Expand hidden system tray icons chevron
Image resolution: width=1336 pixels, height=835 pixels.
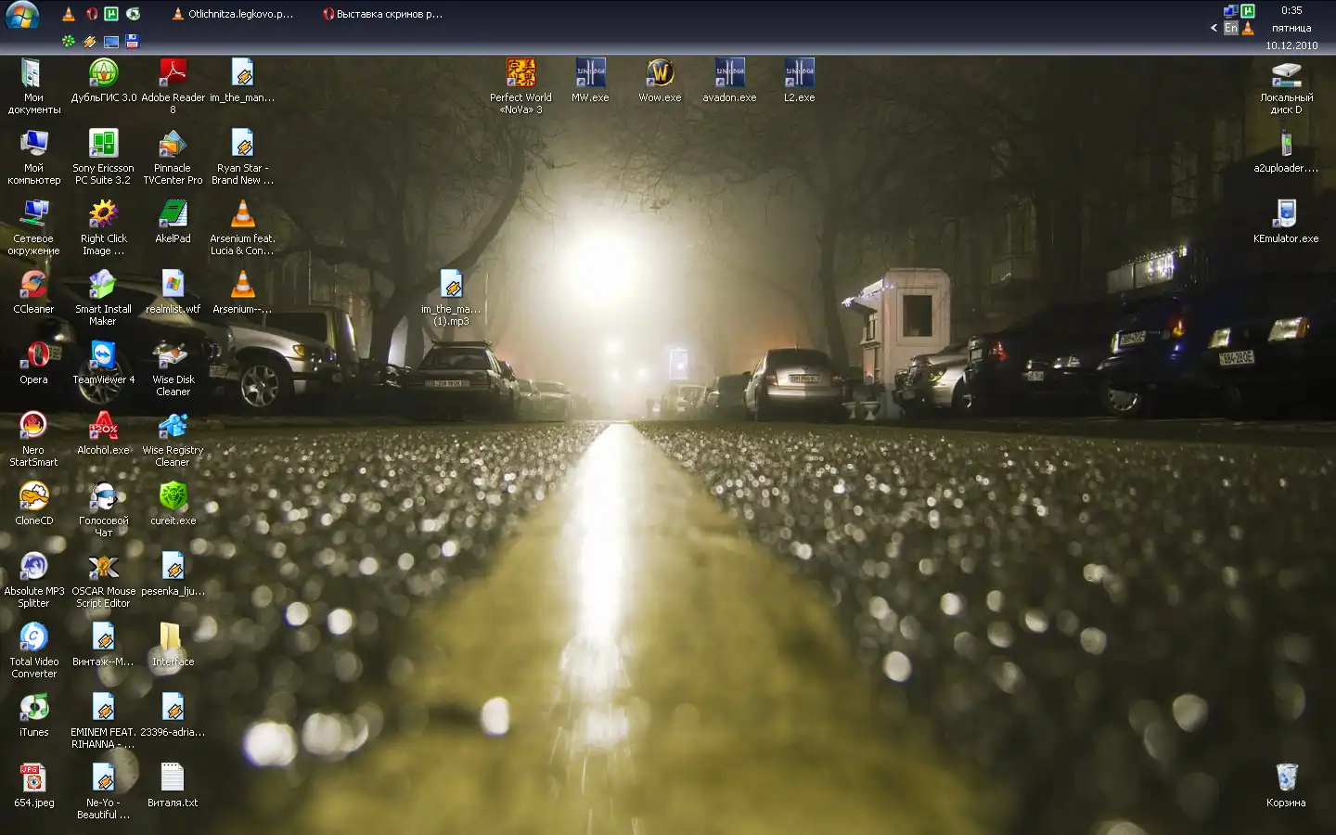(x=1214, y=28)
